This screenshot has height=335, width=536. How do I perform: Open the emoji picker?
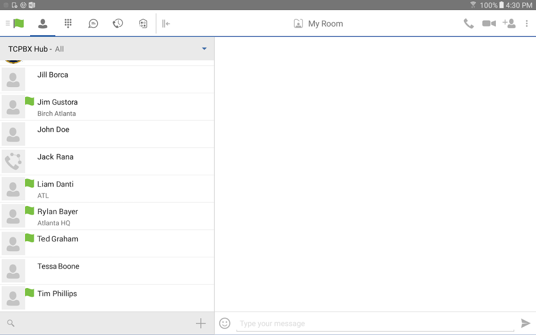point(225,323)
